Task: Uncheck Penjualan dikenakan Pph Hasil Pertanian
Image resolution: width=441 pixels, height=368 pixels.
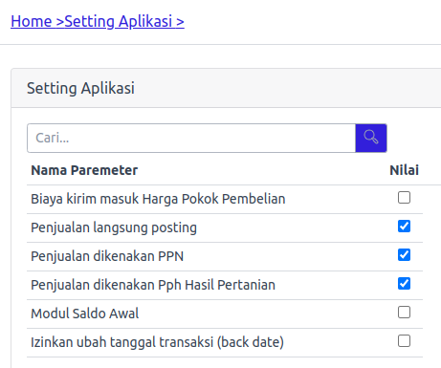Action: (x=404, y=284)
